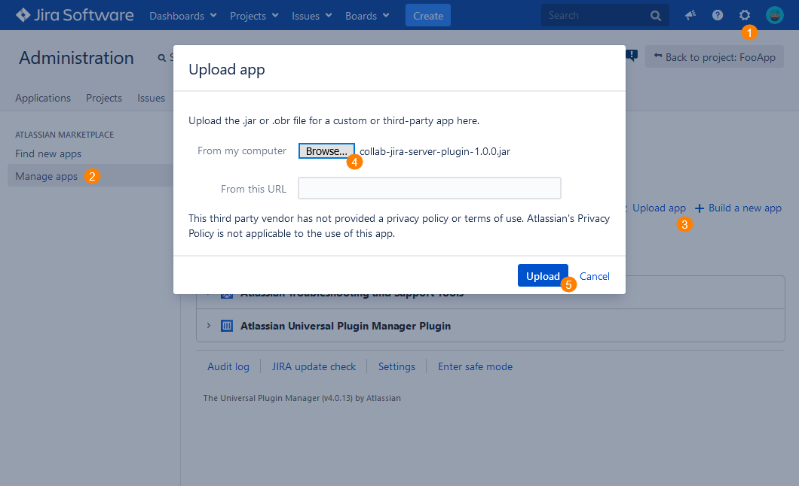Screen dimensions: 799x486
Task: Select Manage apps in the sidebar
Action: 46,176
